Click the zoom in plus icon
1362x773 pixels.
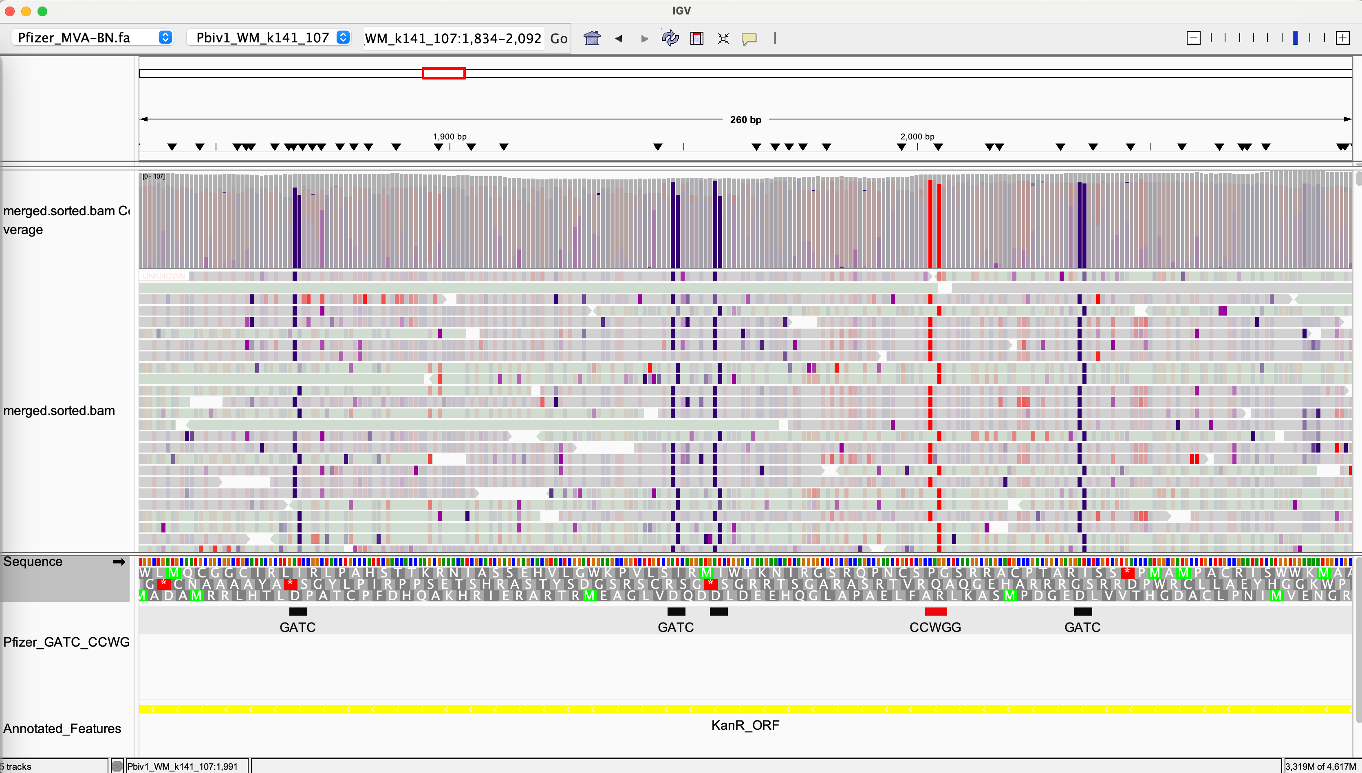(1342, 38)
